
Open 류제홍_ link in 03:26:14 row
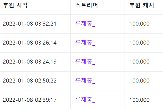[85, 43]
